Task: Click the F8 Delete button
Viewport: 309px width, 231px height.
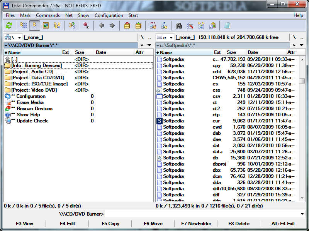Action: [x=239, y=224]
